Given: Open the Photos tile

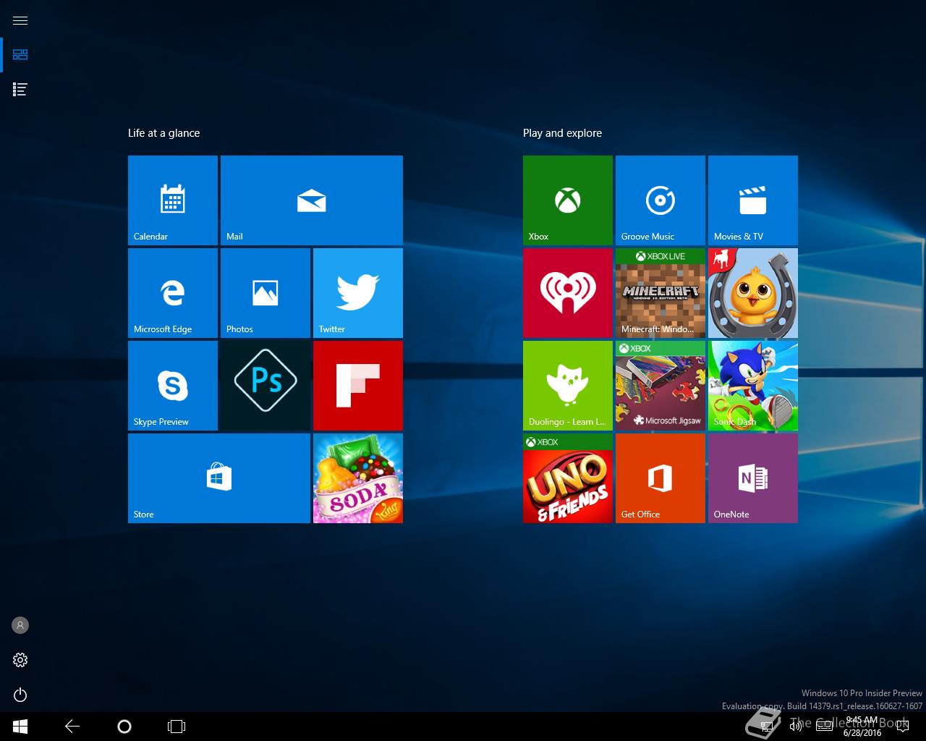Looking at the screenshot, I should tap(266, 293).
